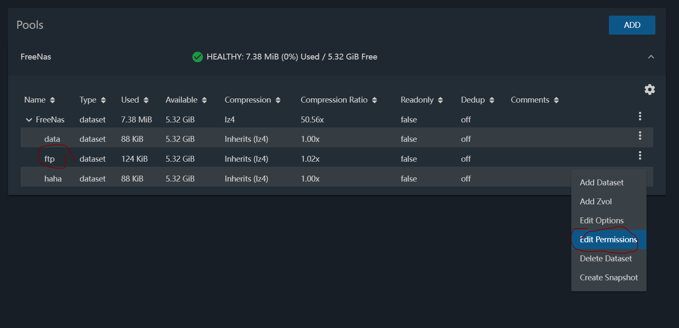Click the 7.38 MiB used value
This screenshot has height=328, width=679.
(x=136, y=119)
